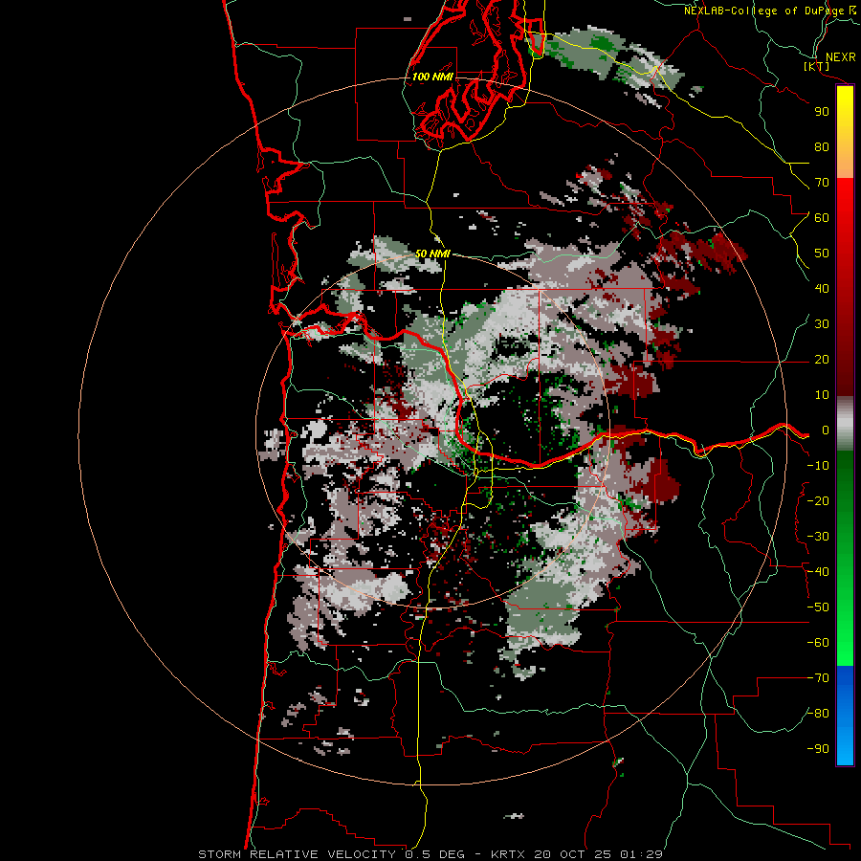
Task: Click the -50 value on the velocity scale
Action: pyautogui.click(x=818, y=607)
